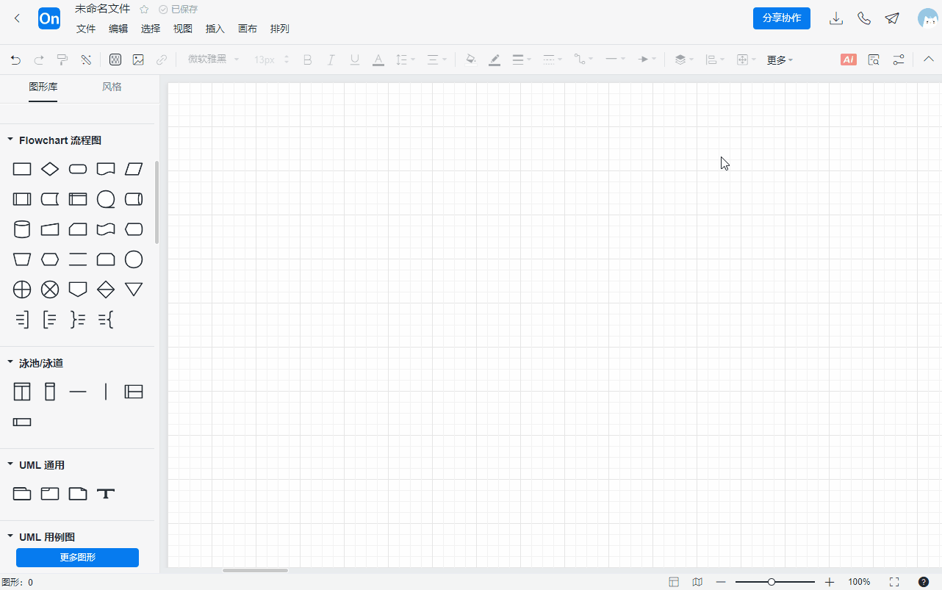Click the undo arrow icon
The width and height of the screenshot is (942, 590).
pyautogui.click(x=15, y=60)
